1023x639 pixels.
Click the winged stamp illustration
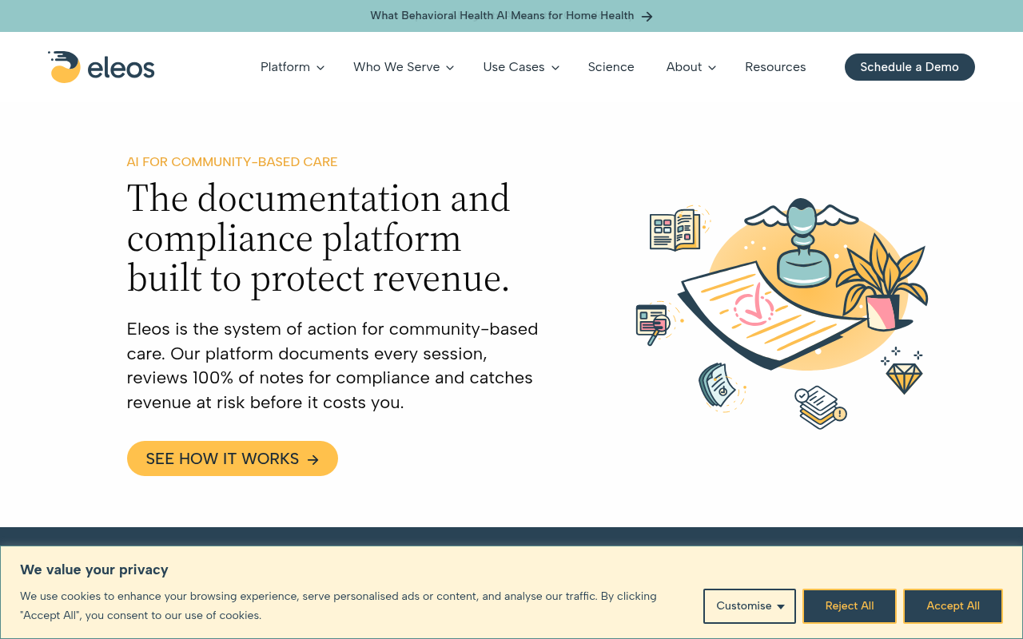coord(802,242)
